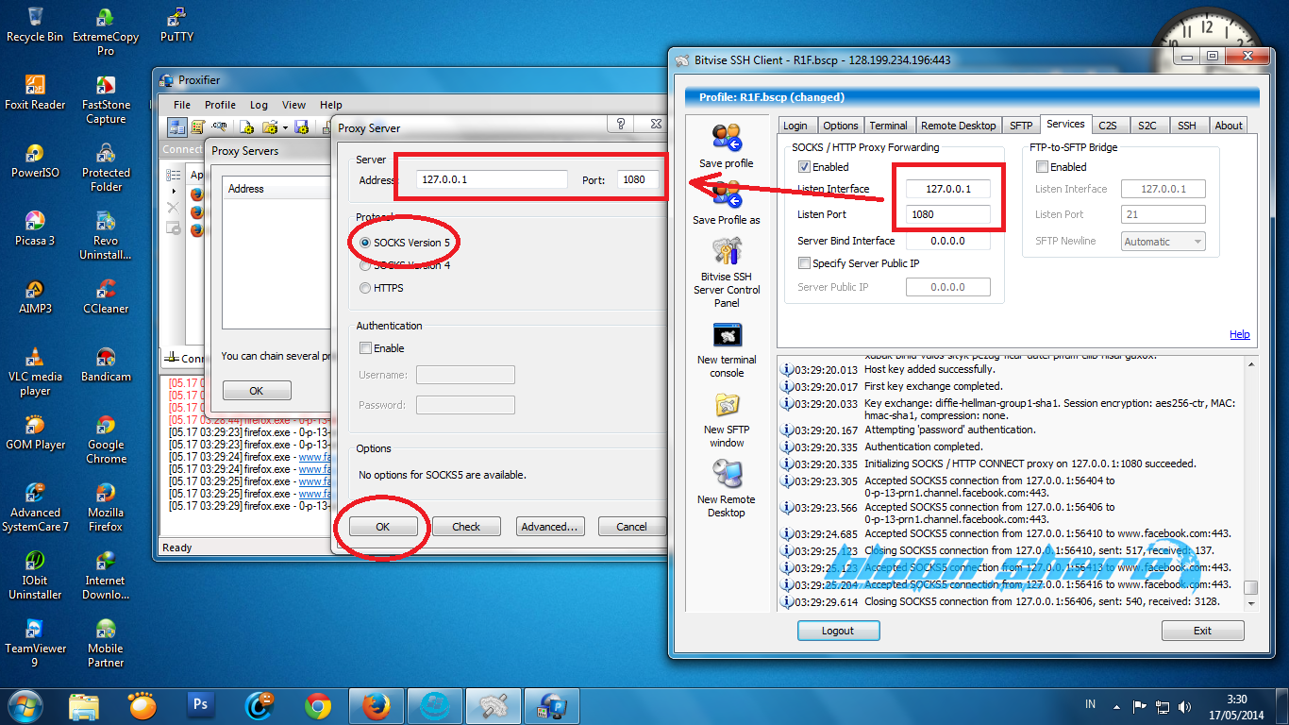Click Bitvise Listen Port field with 1080
The height and width of the screenshot is (725, 1289).
948,214
